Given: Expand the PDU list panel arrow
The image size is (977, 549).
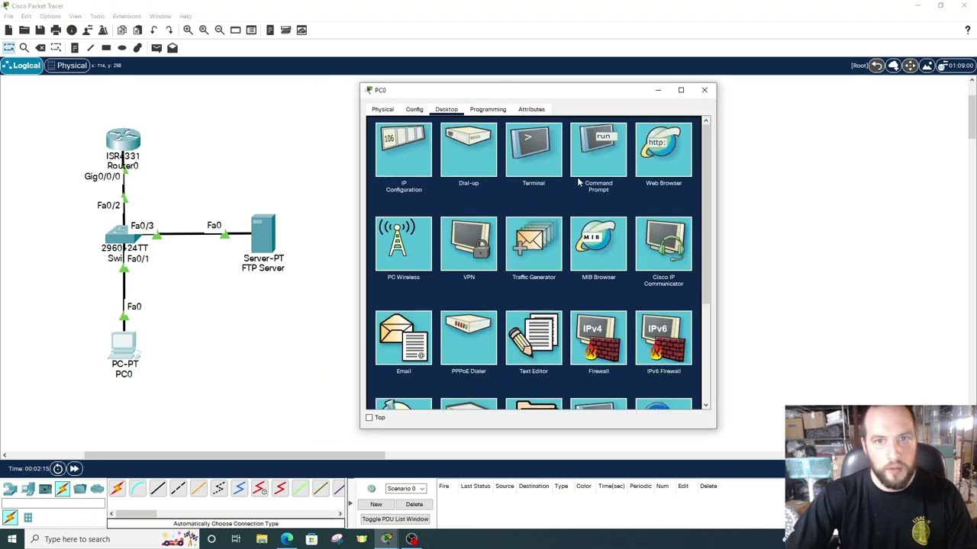Looking at the screenshot, I should [x=350, y=504].
